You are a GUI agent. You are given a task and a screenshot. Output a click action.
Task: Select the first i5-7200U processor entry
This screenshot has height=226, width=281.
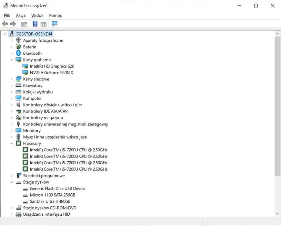pos(69,150)
